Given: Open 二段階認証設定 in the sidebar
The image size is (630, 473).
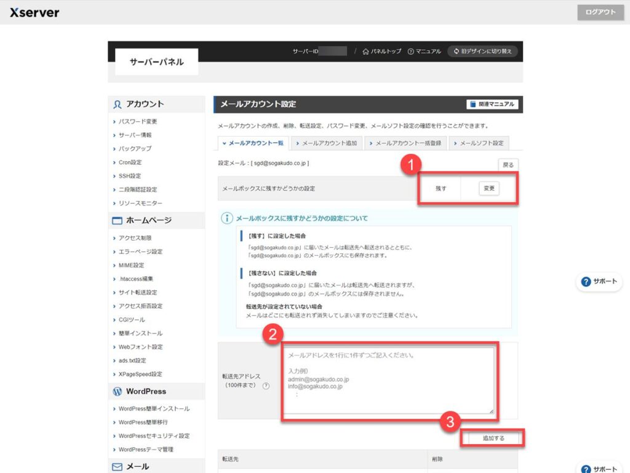Looking at the screenshot, I should (x=138, y=189).
